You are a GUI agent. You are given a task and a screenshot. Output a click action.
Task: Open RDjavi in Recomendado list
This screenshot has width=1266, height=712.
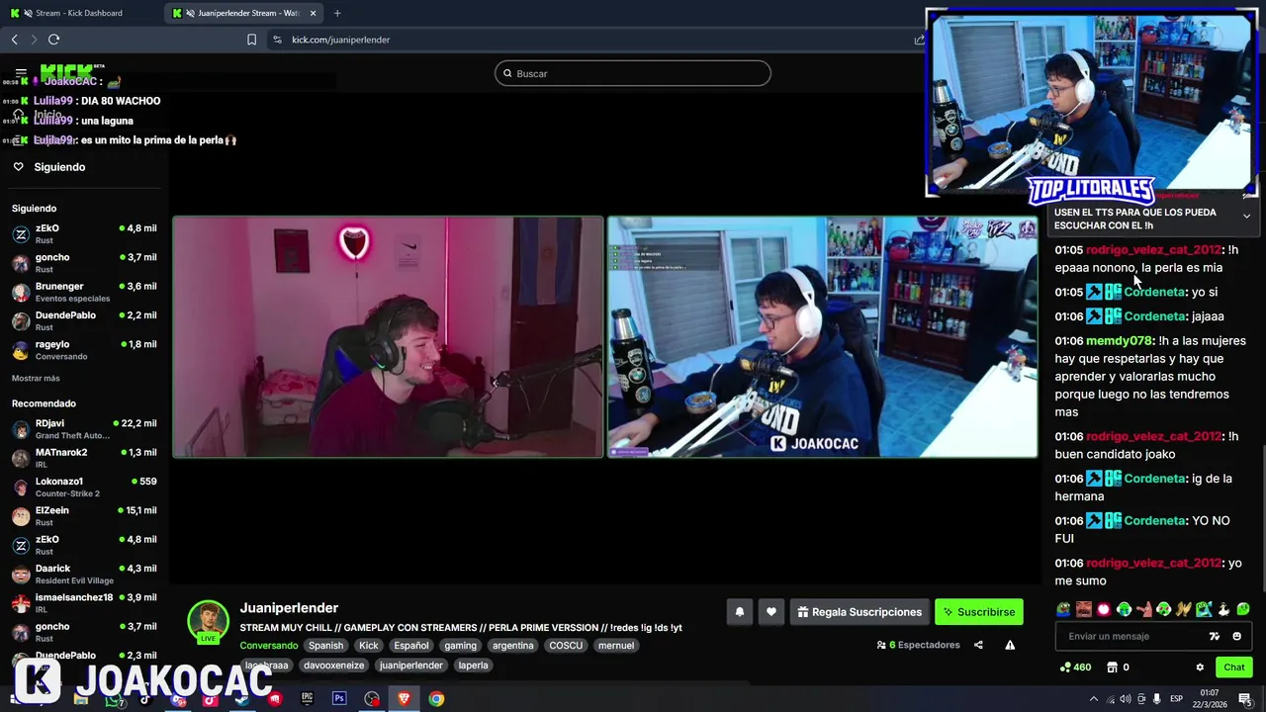coord(84,428)
